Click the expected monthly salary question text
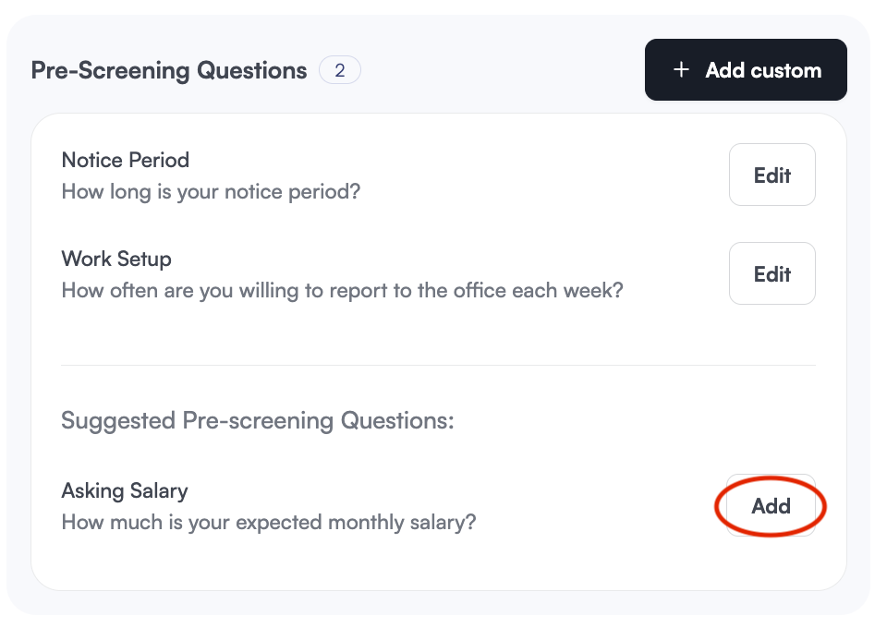The image size is (887, 628). click(267, 522)
